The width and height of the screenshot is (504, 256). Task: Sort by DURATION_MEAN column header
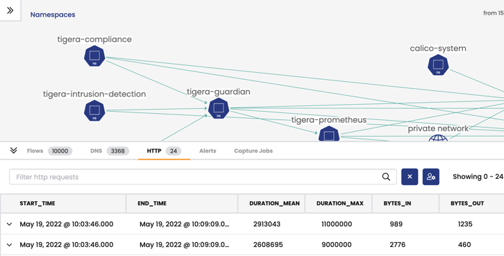point(274,203)
